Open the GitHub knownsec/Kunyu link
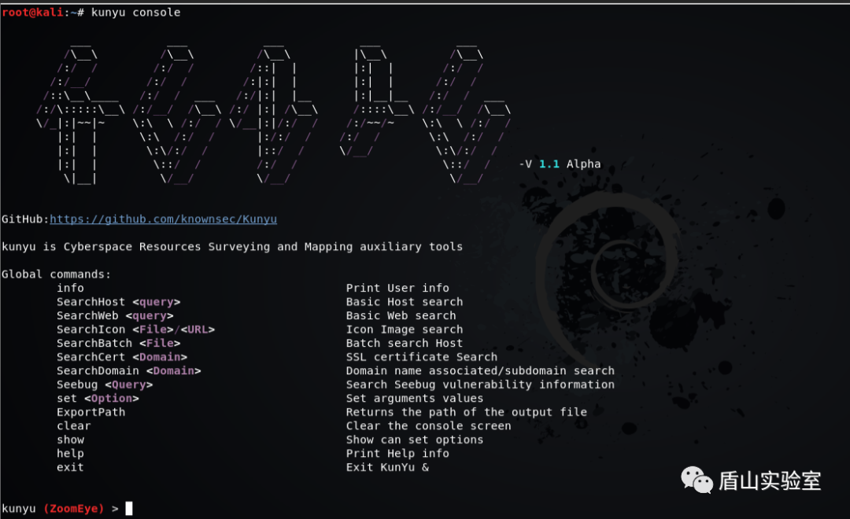The height and width of the screenshot is (519, 850). [163, 219]
